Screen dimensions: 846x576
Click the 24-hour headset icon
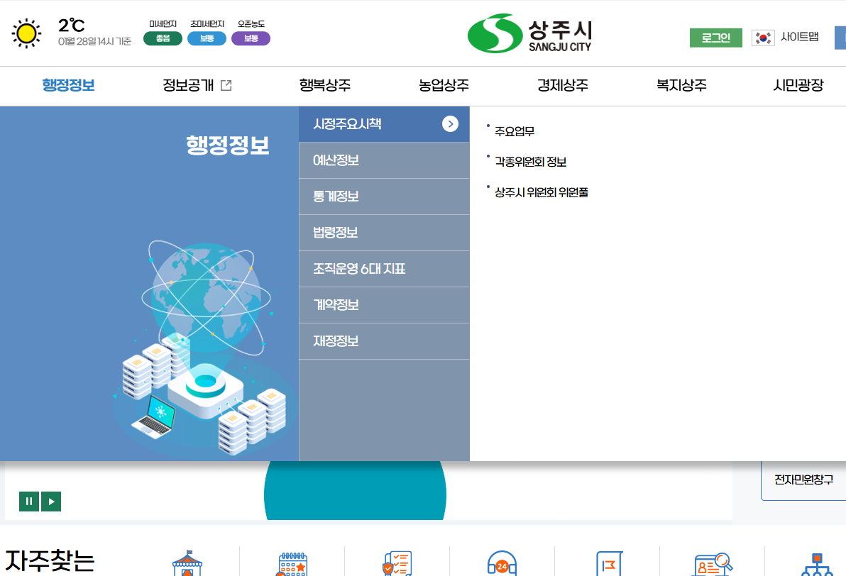coord(502,564)
